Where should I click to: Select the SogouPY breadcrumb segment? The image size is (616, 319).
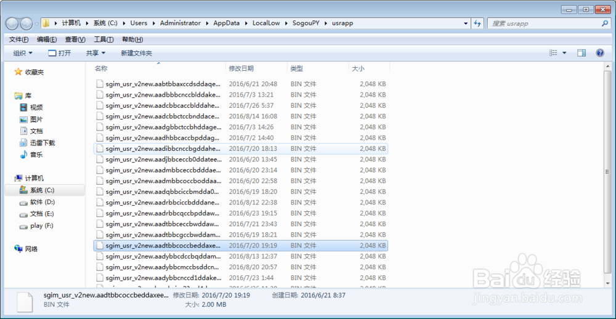click(306, 23)
